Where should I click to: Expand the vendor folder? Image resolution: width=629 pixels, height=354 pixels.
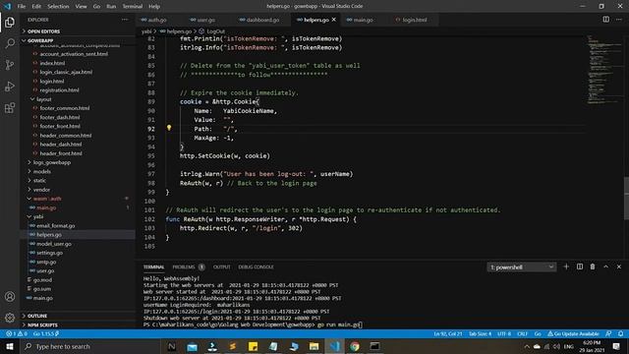click(41, 190)
